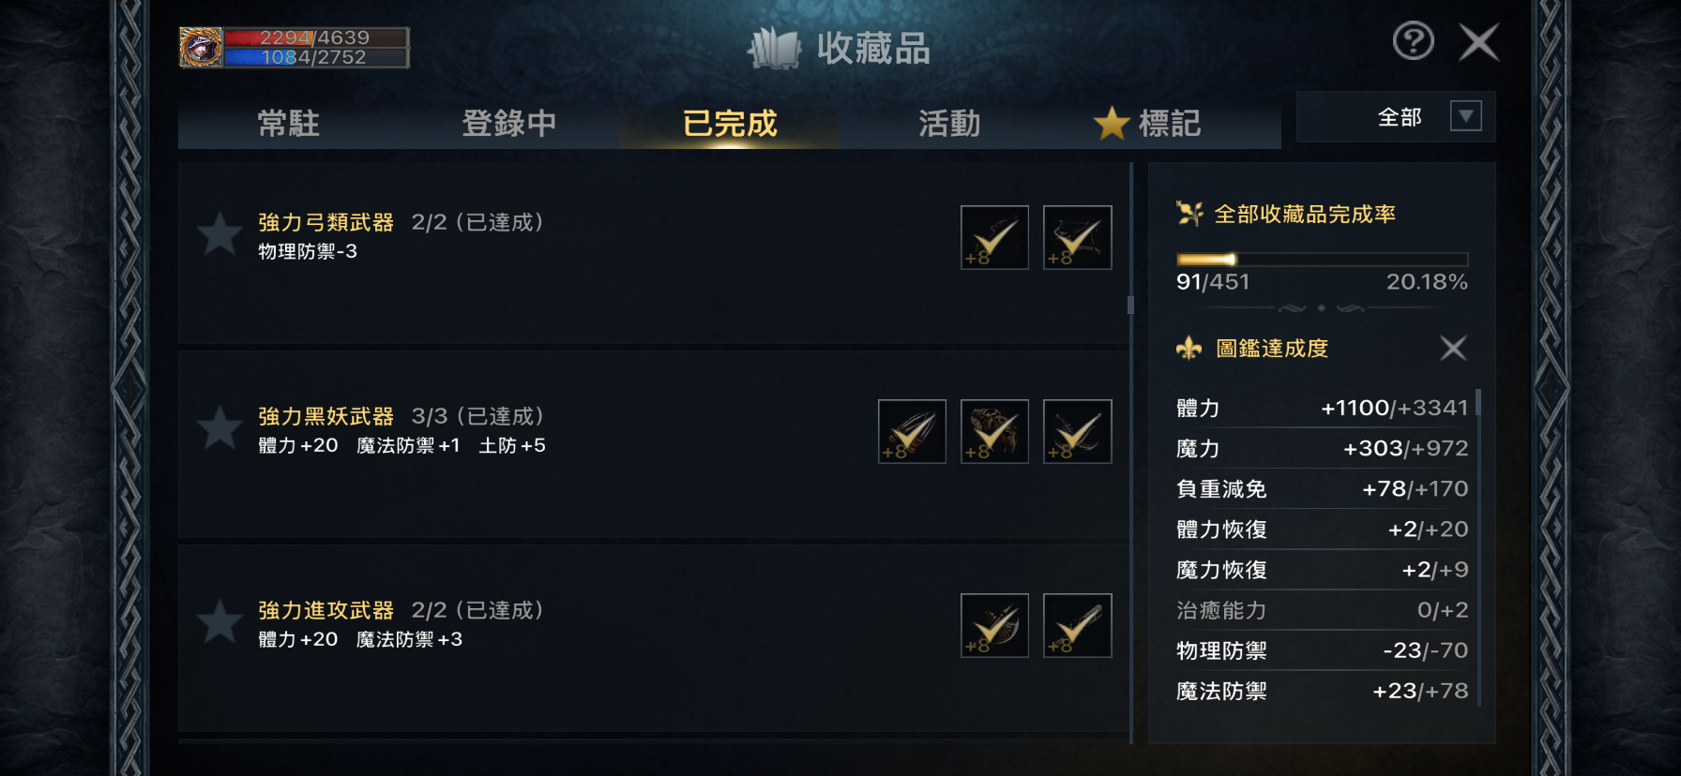The width and height of the screenshot is (1681, 776).
Task: Switch to the 常駐 tab
Action: 289,124
